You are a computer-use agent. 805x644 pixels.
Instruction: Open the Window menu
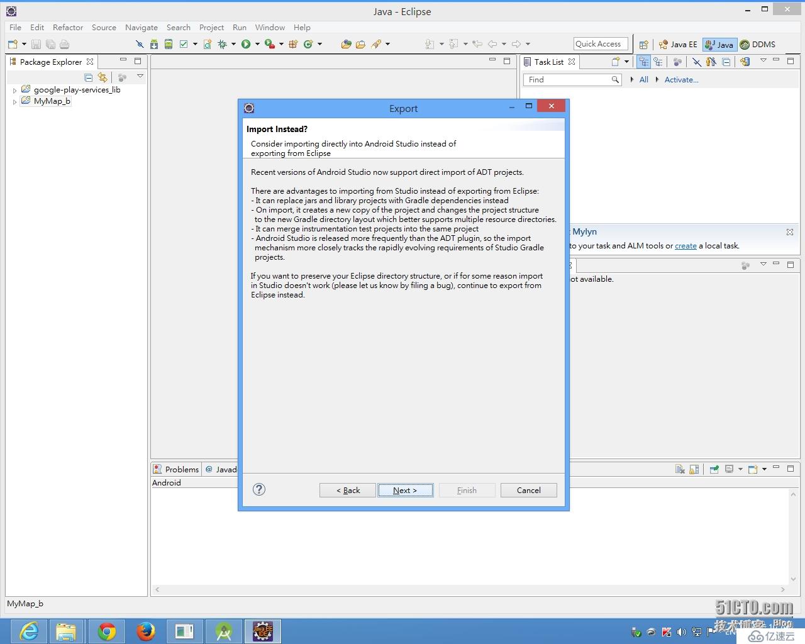270,28
